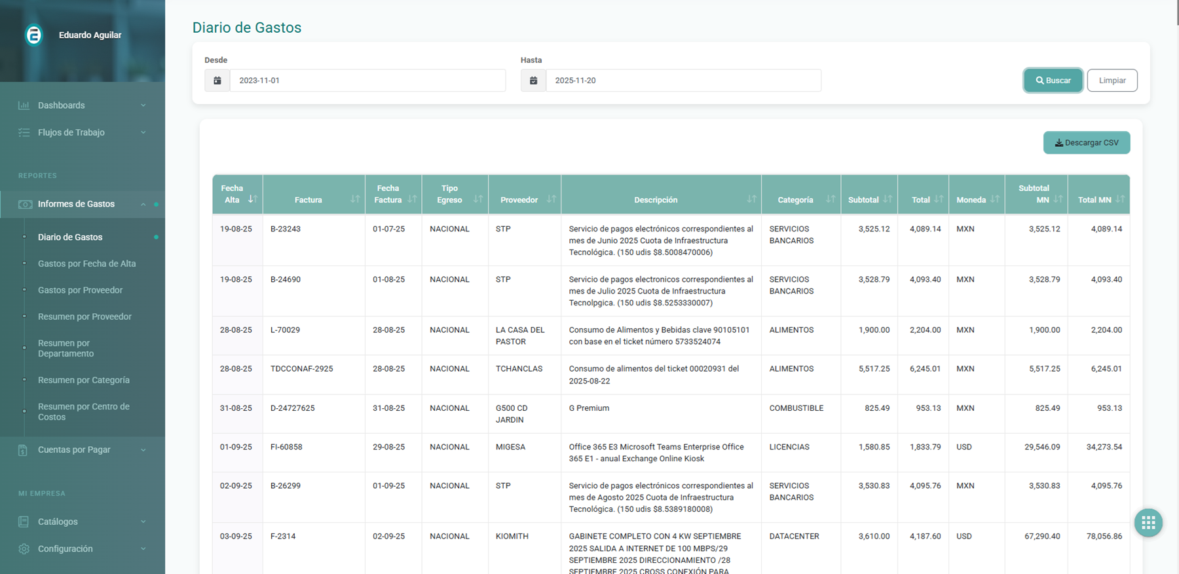This screenshot has height=574, width=1179.
Task: Click the calendar icon beside Desde date
Action: [217, 81]
